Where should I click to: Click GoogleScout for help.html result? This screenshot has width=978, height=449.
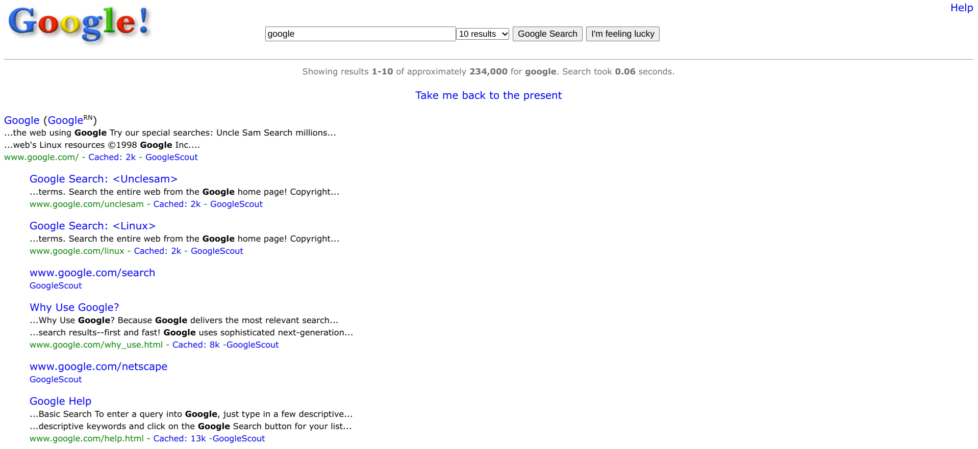click(x=239, y=439)
